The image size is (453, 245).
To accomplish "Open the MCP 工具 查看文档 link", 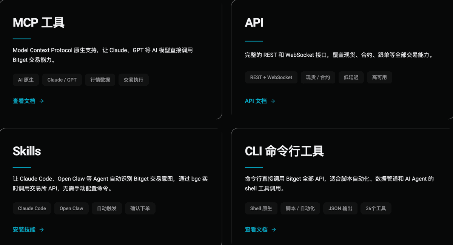I will click(x=24, y=101).
